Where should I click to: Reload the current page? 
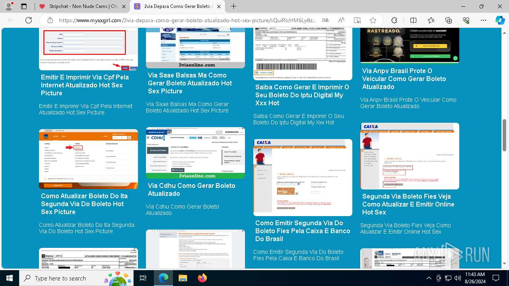29,20
